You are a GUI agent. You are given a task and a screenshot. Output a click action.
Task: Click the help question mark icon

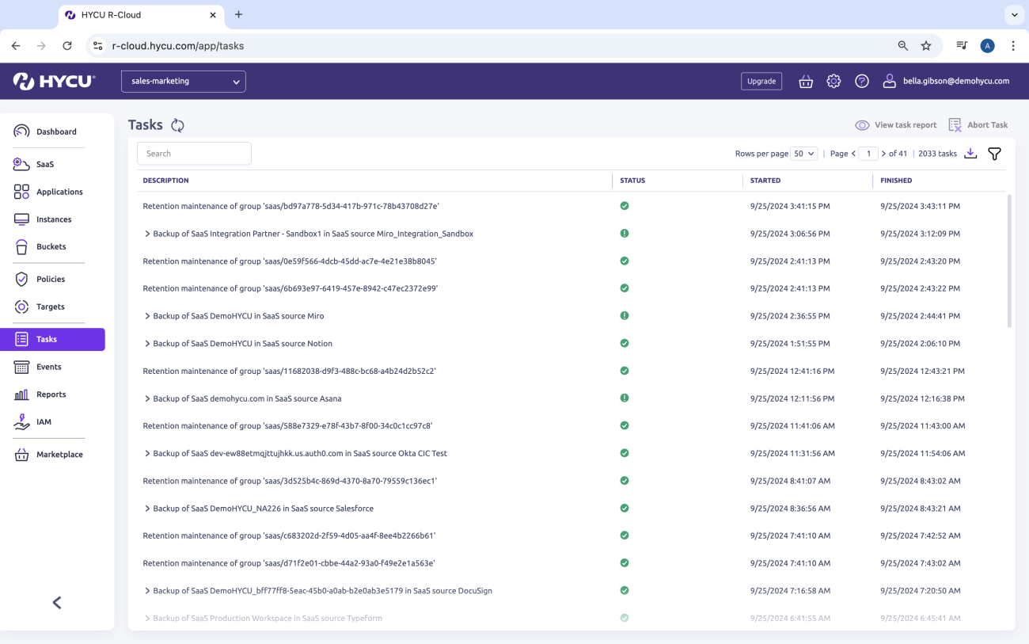pyautogui.click(x=862, y=81)
